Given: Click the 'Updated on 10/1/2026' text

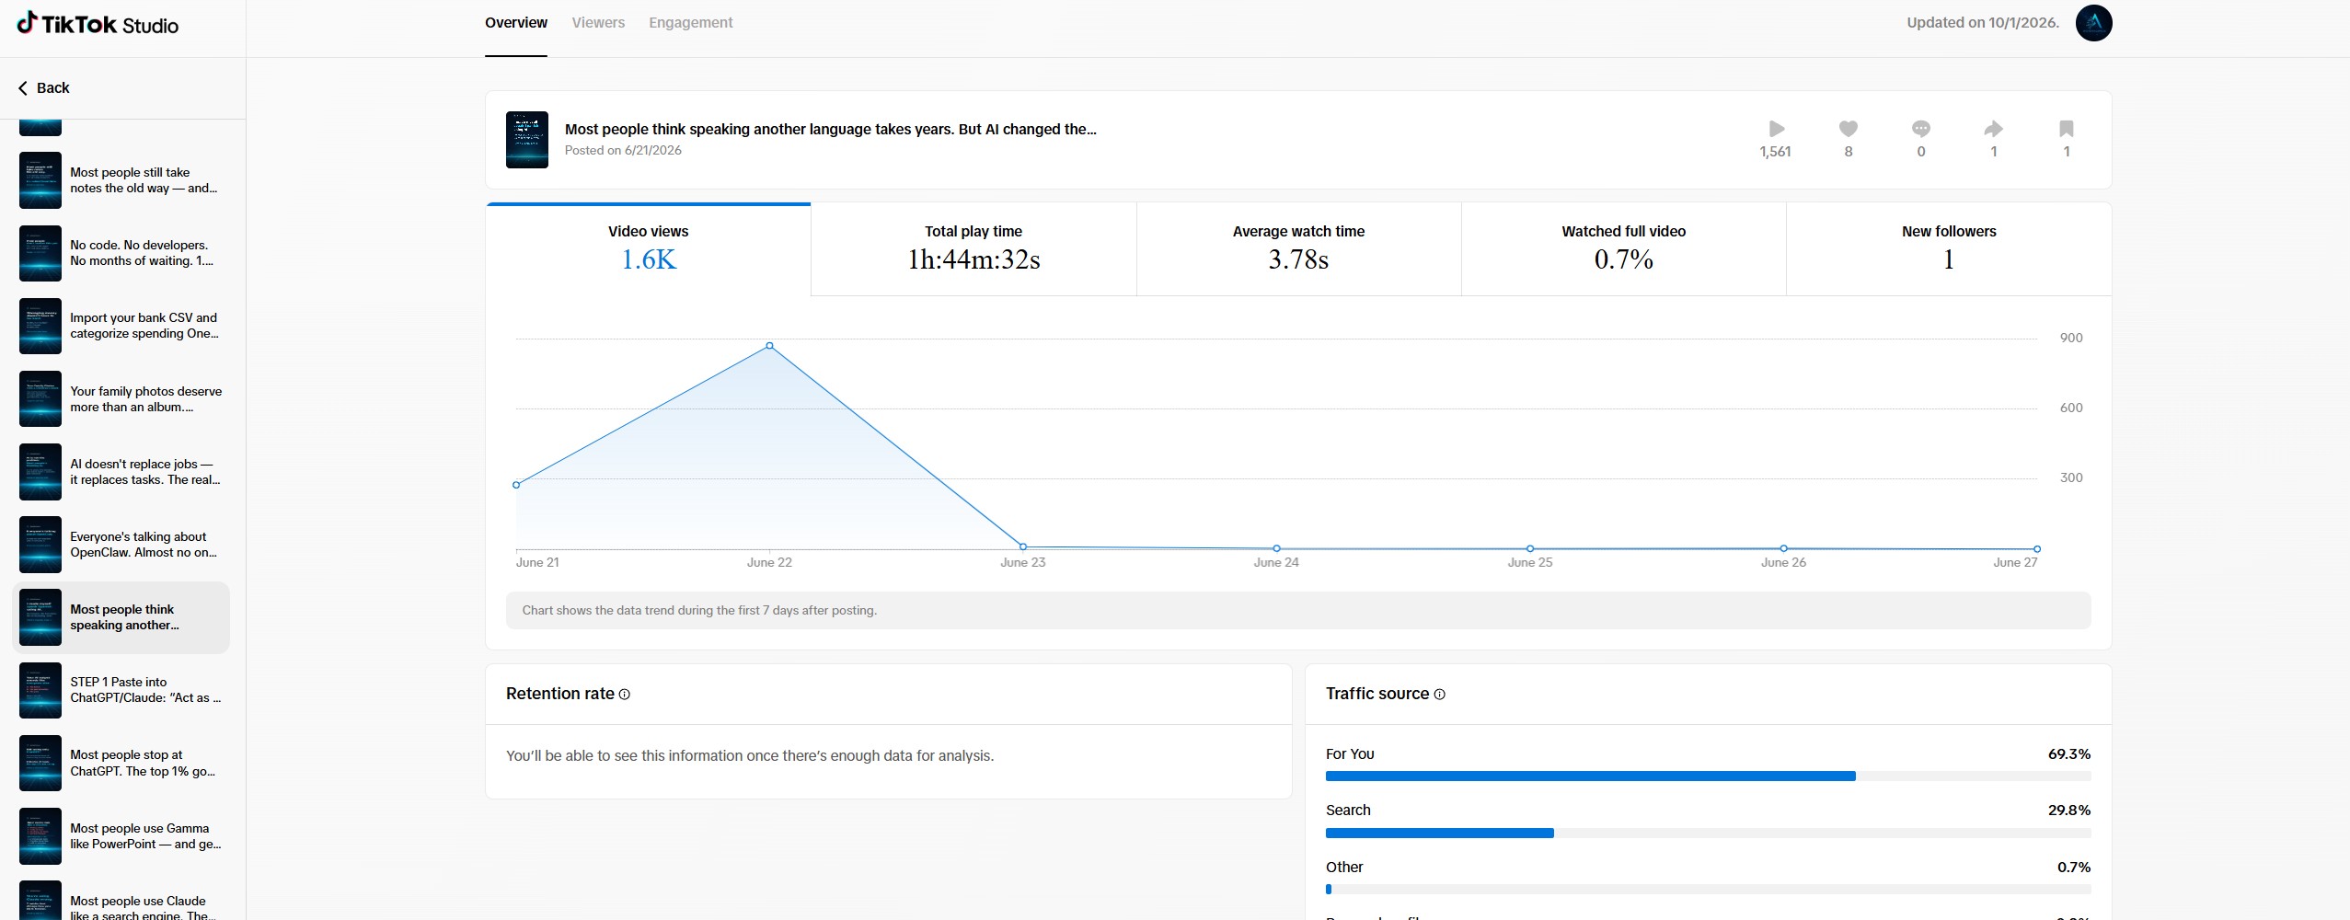Looking at the screenshot, I should pyautogui.click(x=1983, y=23).
